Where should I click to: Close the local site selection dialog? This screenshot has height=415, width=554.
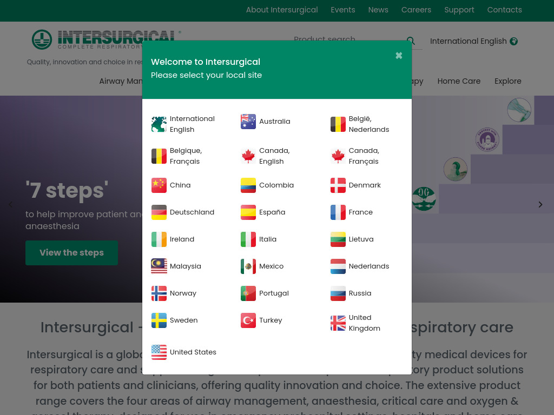(x=399, y=56)
